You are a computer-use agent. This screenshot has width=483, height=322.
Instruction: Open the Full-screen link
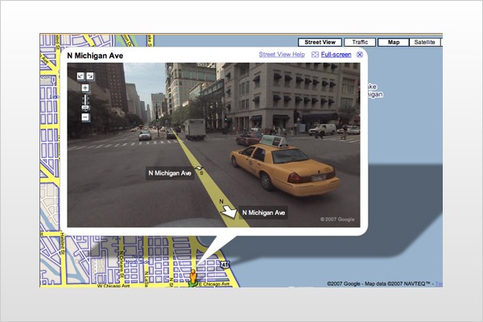[x=336, y=55]
